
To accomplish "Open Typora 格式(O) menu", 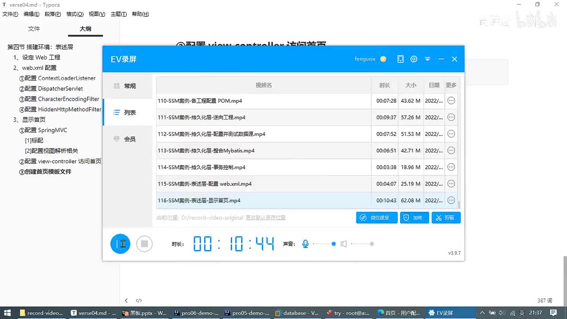I will [x=75, y=14].
